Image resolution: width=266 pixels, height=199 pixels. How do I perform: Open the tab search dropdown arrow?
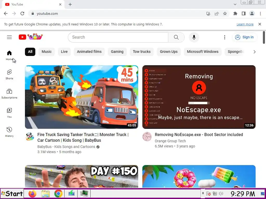[x=235, y=4]
